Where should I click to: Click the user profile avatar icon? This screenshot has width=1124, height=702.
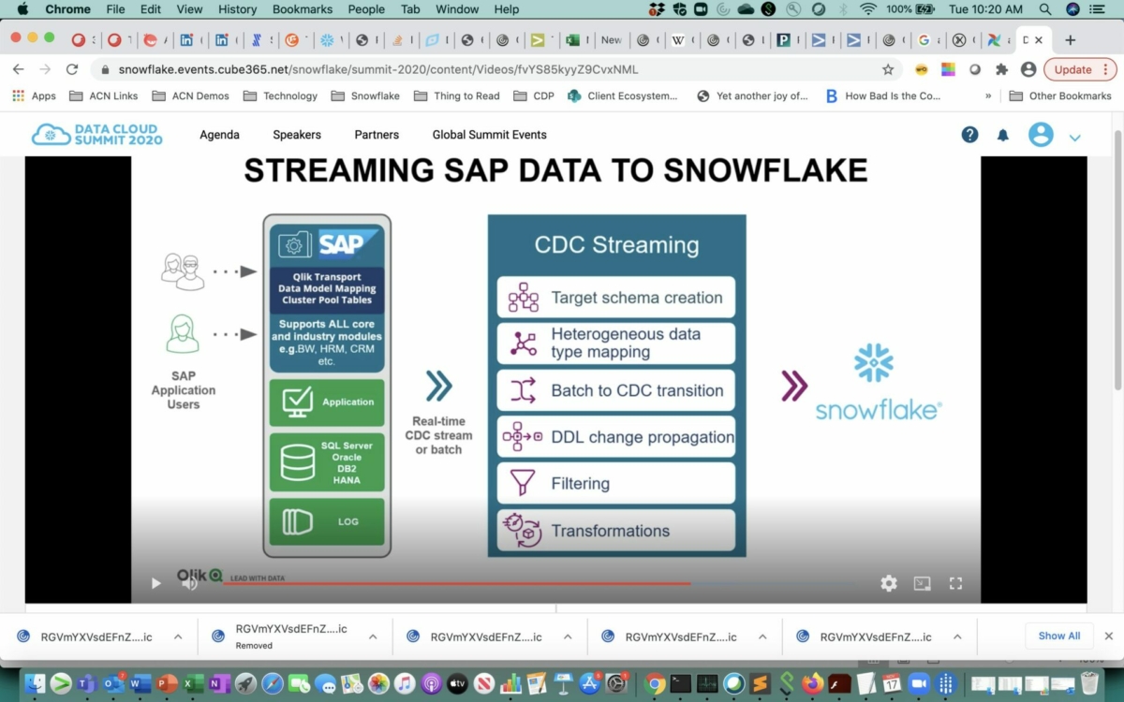pos(1041,134)
